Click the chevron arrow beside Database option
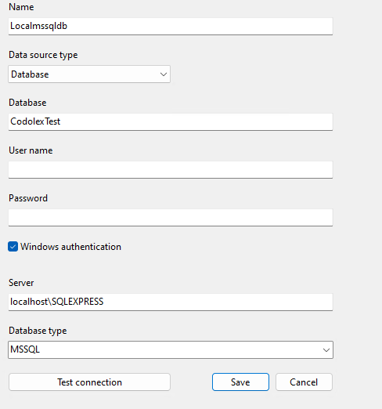 click(164, 74)
